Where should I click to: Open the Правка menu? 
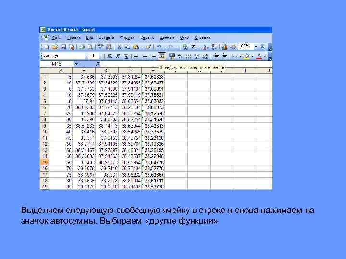[74, 38]
